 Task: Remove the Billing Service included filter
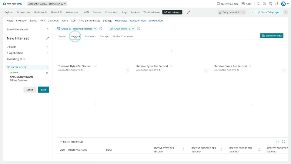[x=47, y=73]
